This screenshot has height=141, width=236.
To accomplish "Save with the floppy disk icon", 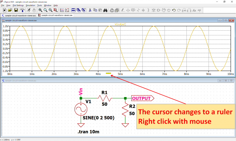I will (16, 10).
